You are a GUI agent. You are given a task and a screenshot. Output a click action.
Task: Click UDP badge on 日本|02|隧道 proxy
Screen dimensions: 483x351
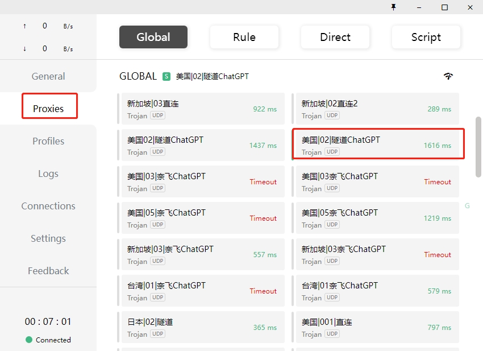coord(157,334)
